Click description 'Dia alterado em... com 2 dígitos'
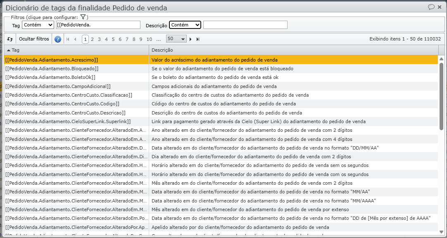Image resolution: width=447 pixels, height=238 pixels. point(251,157)
